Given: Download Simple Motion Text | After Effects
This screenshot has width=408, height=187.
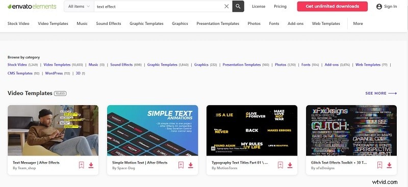Looking at the screenshot, I should coord(190,165).
